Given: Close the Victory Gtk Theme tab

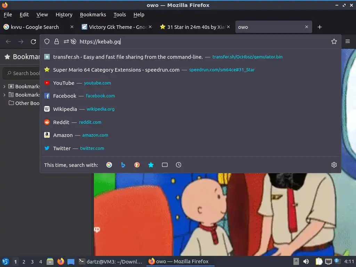Looking at the screenshot, I should tap(150, 27).
